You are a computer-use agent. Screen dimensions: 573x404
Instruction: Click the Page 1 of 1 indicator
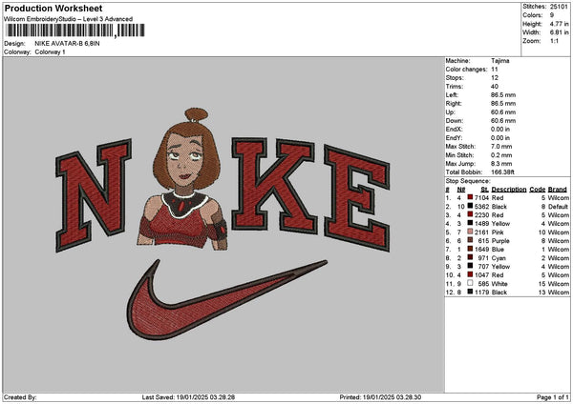click(553, 397)
